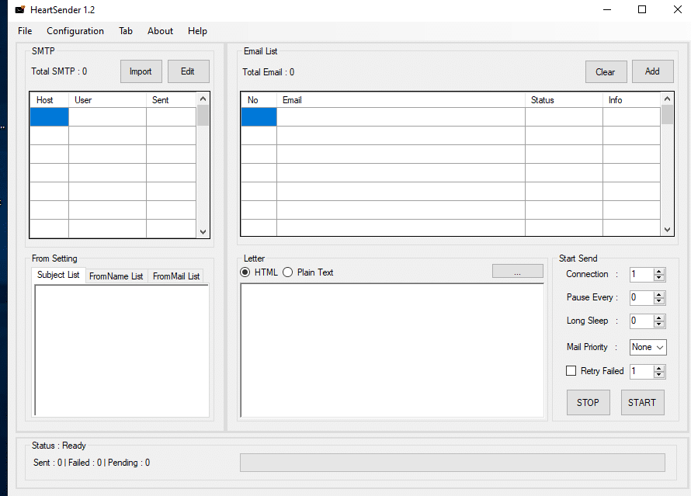The width and height of the screenshot is (691, 496).
Task: Increase Pause Every value using its stepper
Action: click(x=660, y=294)
